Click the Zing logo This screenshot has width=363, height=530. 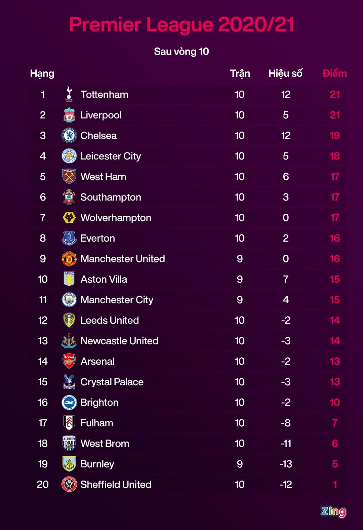(333, 511)
